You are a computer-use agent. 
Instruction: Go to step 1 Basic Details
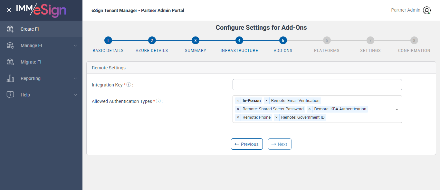[x=108, y=41]
